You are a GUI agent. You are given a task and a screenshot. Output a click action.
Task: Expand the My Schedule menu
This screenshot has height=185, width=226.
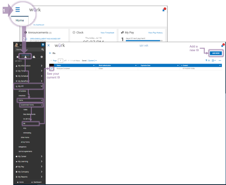[29, 76]
